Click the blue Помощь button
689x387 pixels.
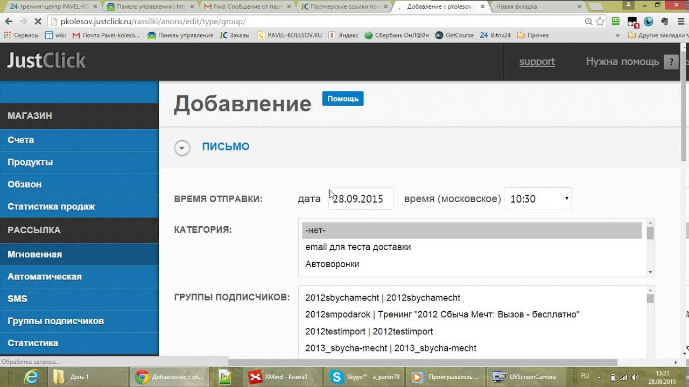pyautogui.click(x=343, y=98)
